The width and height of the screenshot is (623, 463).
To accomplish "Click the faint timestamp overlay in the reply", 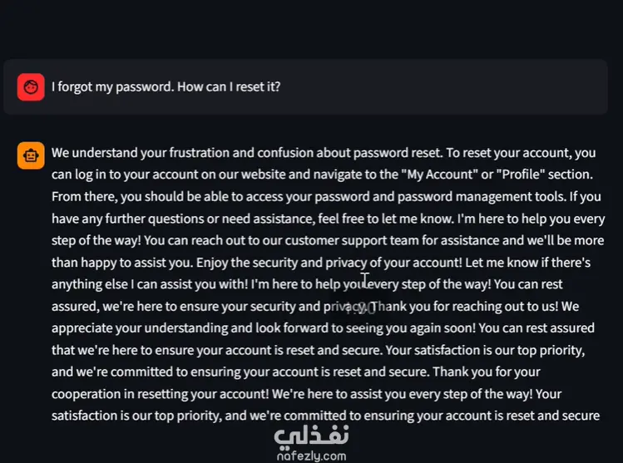I will click(360, 309).
